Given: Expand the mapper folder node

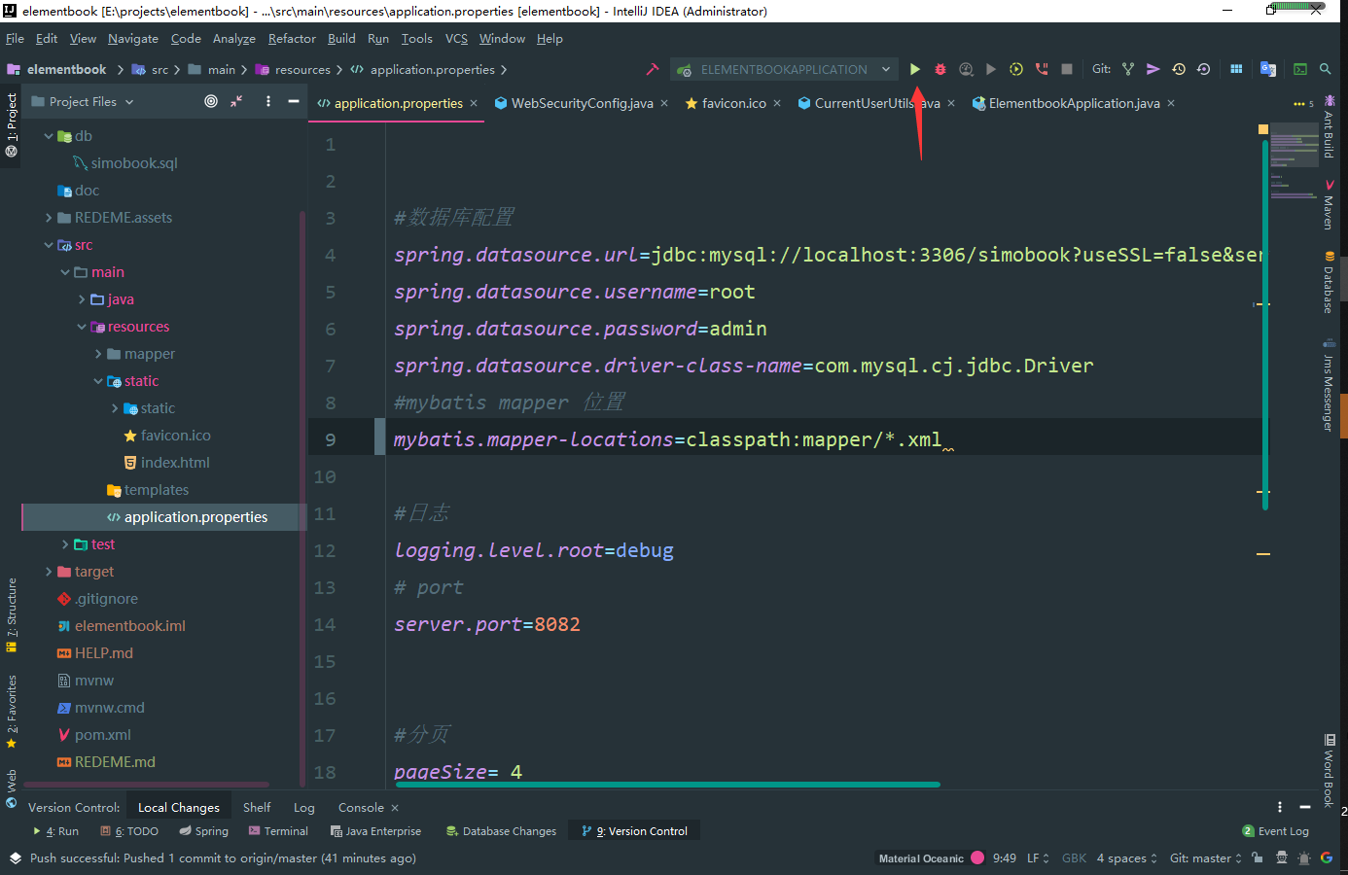Looking at the screenshot, I should [98, 354].
